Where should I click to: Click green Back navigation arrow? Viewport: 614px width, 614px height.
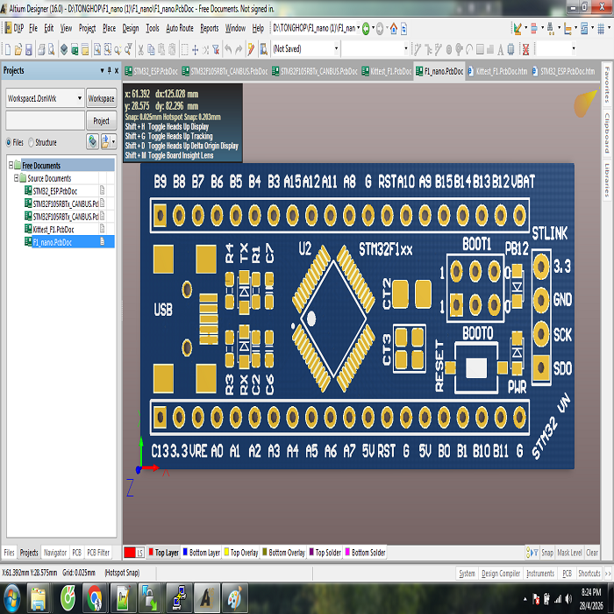[x=366, y=29]
